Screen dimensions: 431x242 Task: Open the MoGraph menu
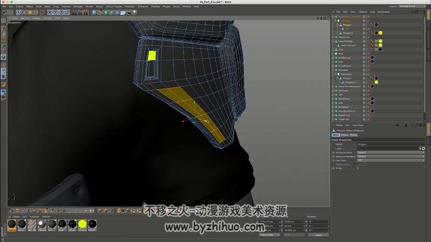pos(130,6)
